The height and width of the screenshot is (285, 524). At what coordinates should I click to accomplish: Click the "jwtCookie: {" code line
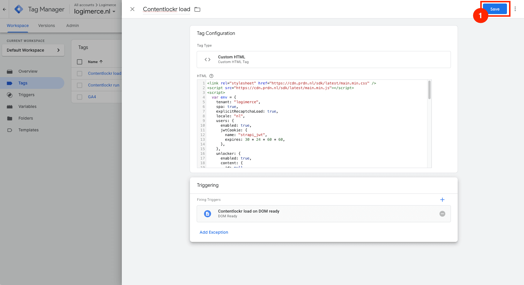pyautogui.click(x=234, y=130)
